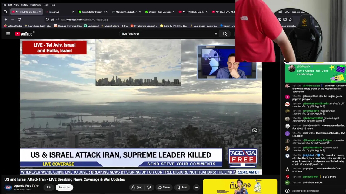This screenshot has width=346, height=194.
Task: Open the Chicago Thin Crust Pizza bookmark
Action: [x=68, y=26]
